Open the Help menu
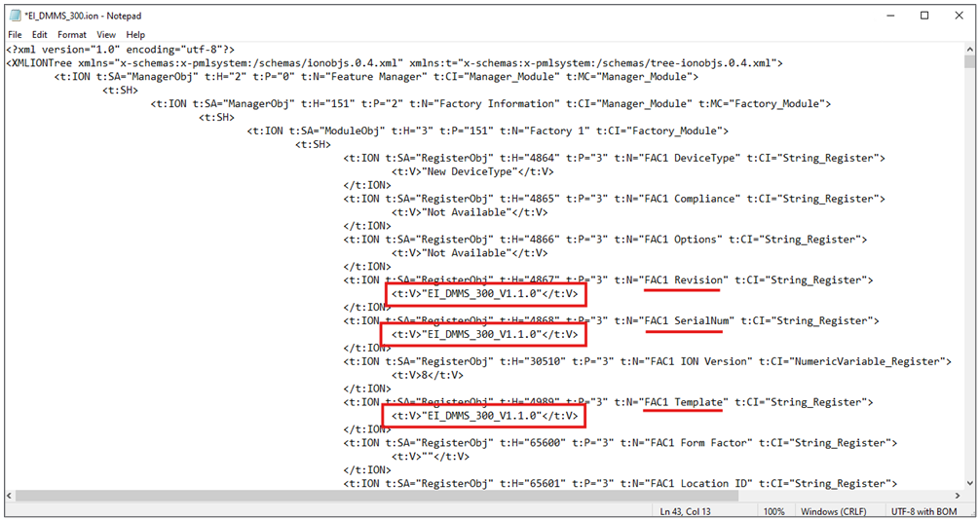The width and height of the screenshot is (979, 520). coord(135,35)
